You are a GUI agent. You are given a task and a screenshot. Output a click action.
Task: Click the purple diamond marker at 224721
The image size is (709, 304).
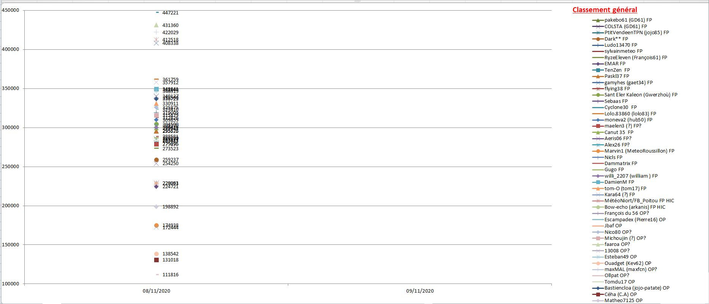coord(156,187)
